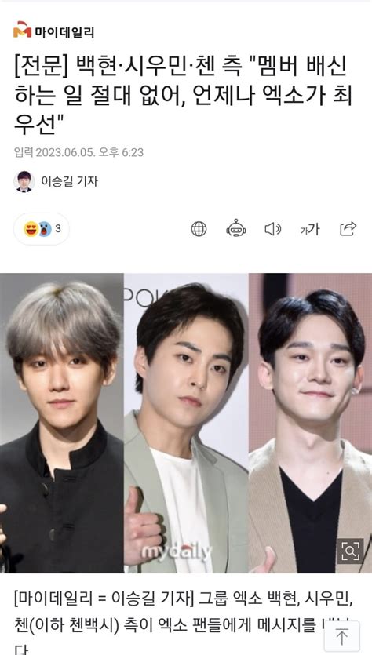The image size is (372, 655).
Task: Click the reporter's small avatar photo
Action: pyautogui.click(x=24, y=181)
